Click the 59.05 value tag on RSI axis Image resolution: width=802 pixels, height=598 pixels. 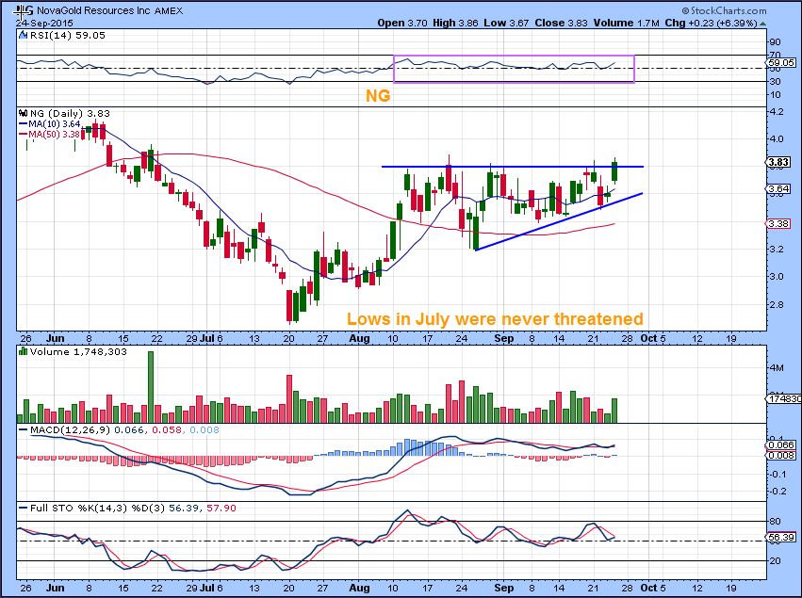coord(782,63)
